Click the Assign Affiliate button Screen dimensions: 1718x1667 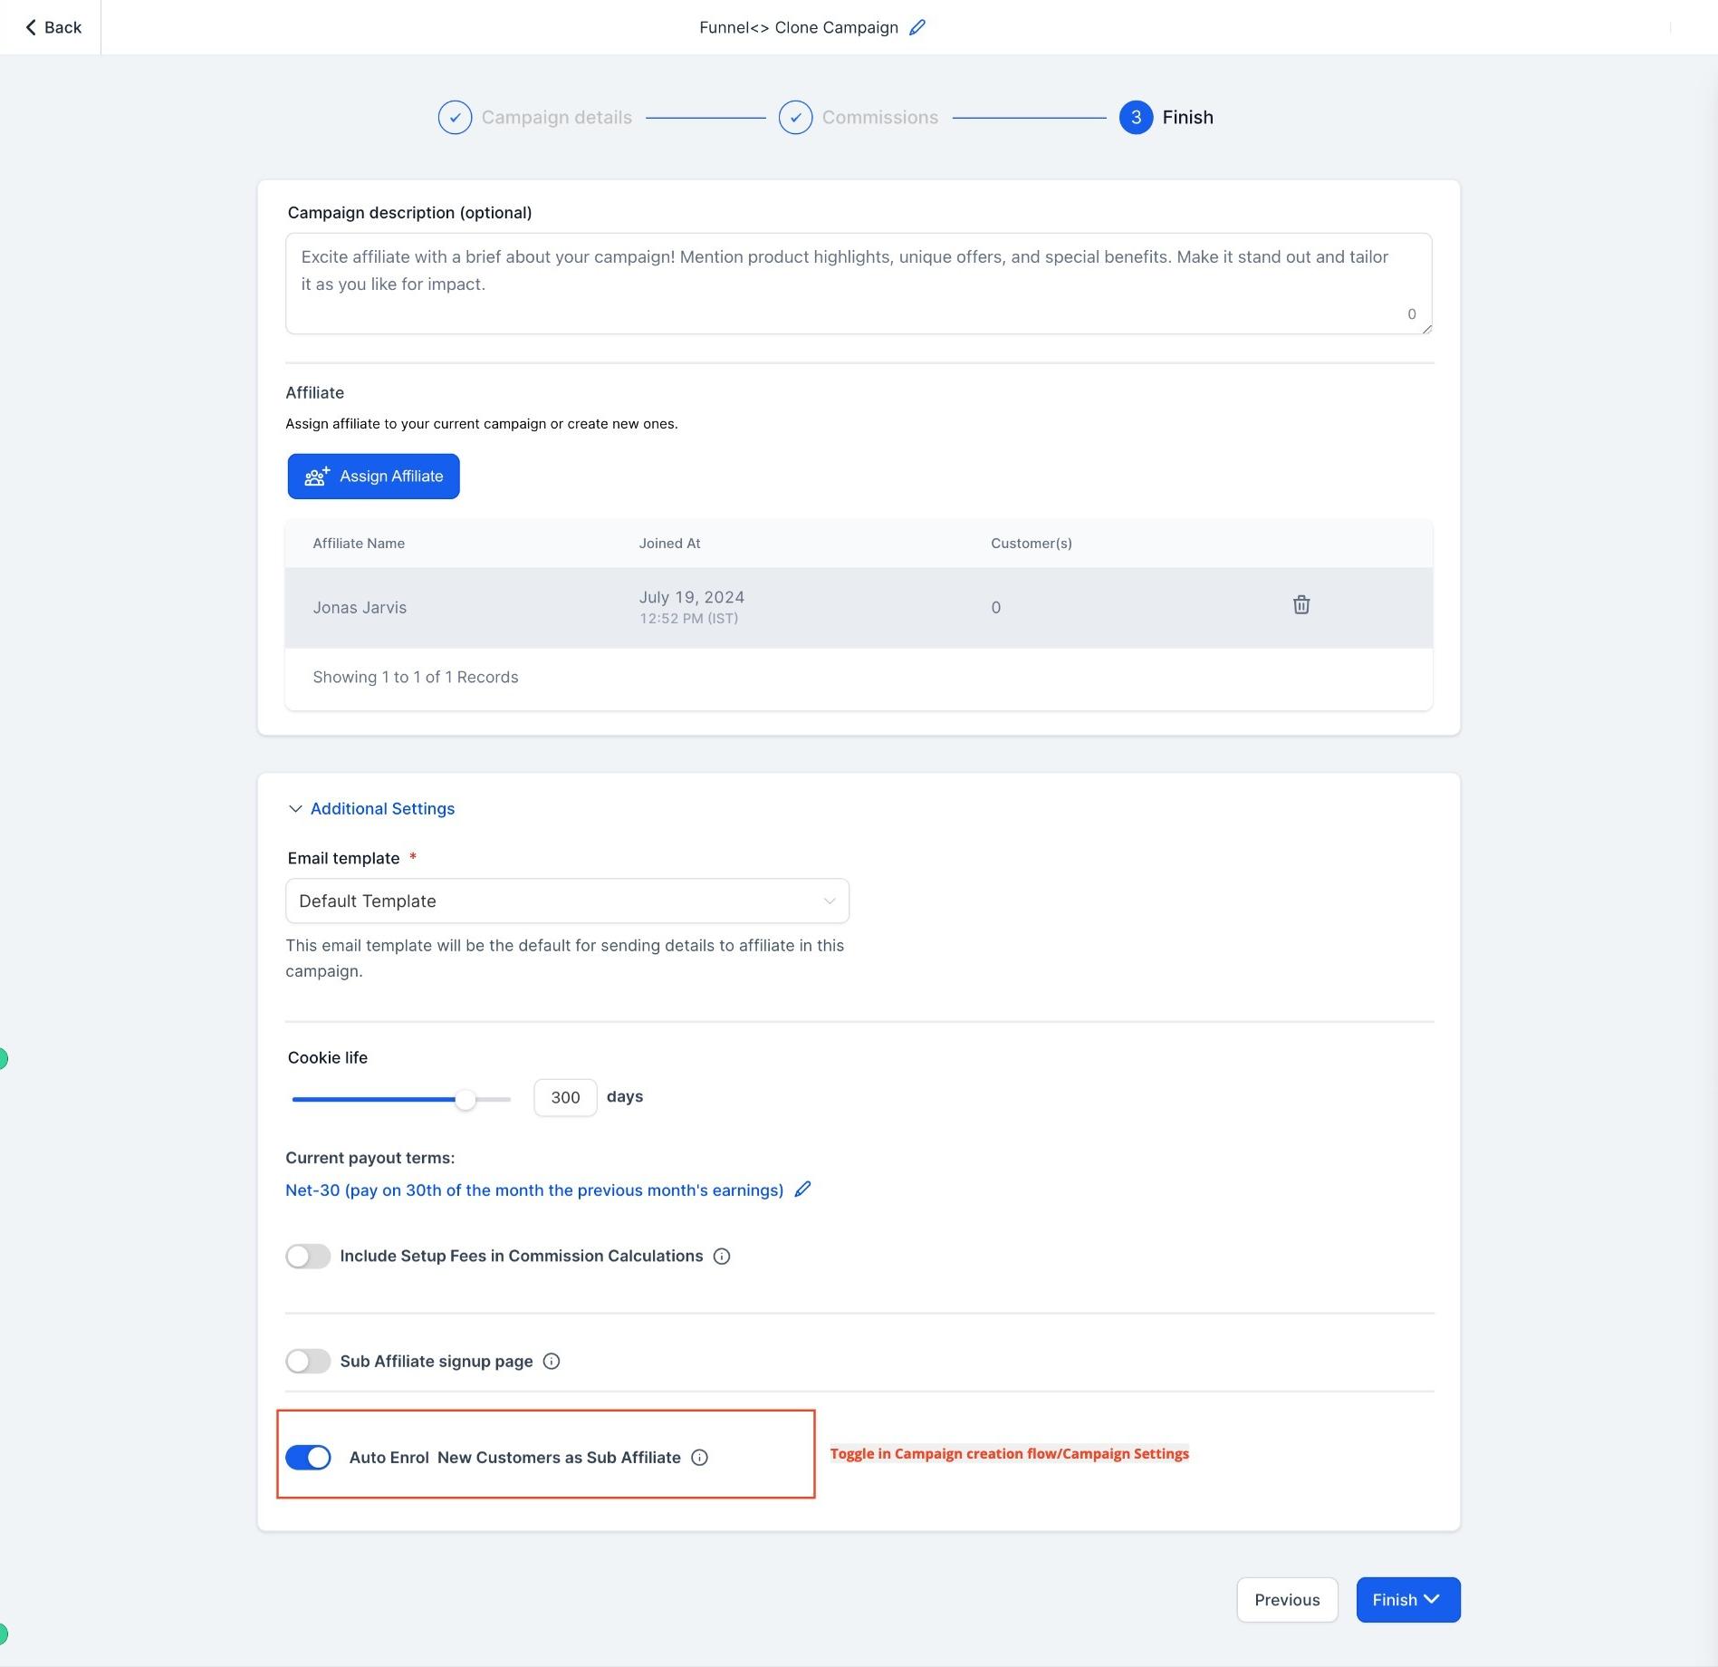[x=373, y=476]
